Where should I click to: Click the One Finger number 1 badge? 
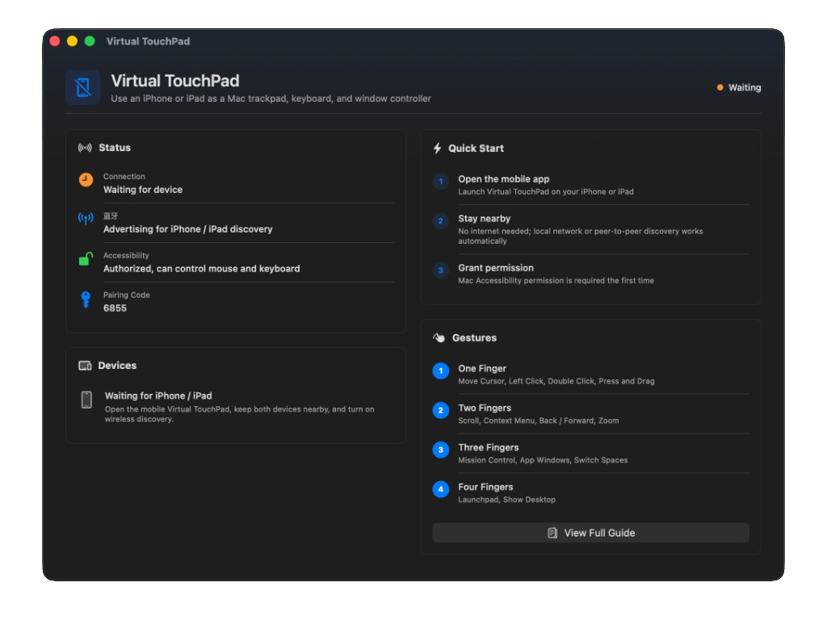(x=440, y=371)
